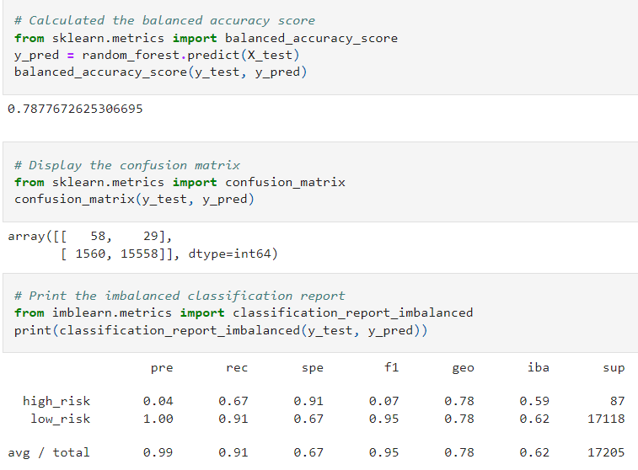Click the 'spe' column header
Image resolution: width=638 pixels, height=470 pixels.
(x=313, y=368)
